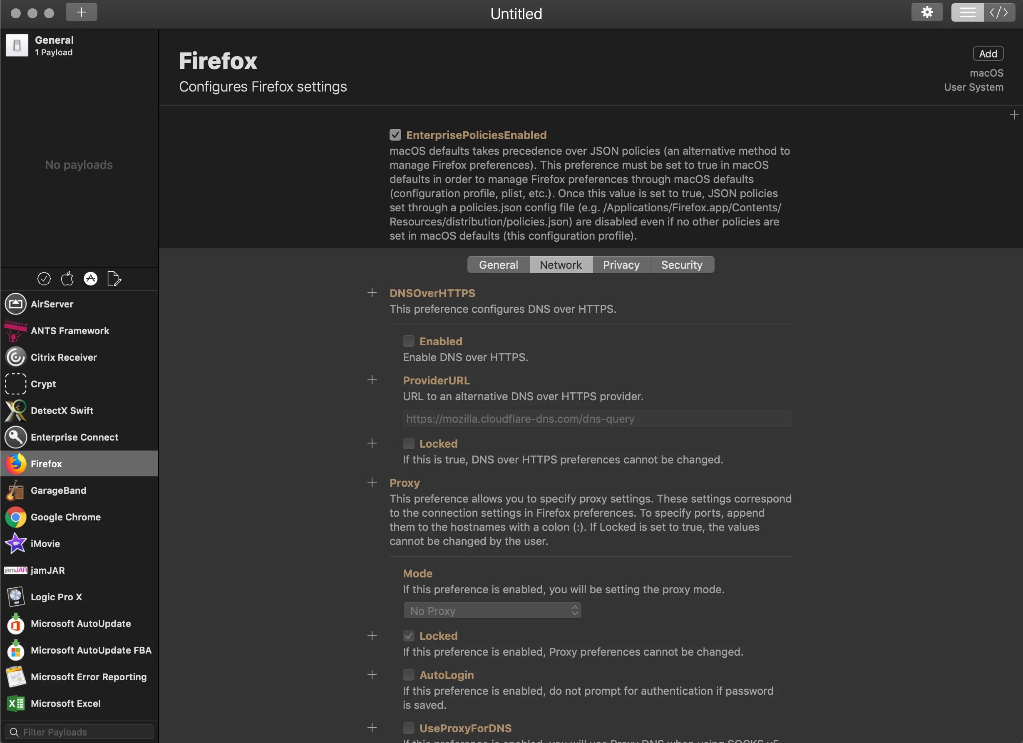Screen dimensions: 1023x743
Task: Click the Microsoft AutoUpdate icon
Action: pos(16,623)
